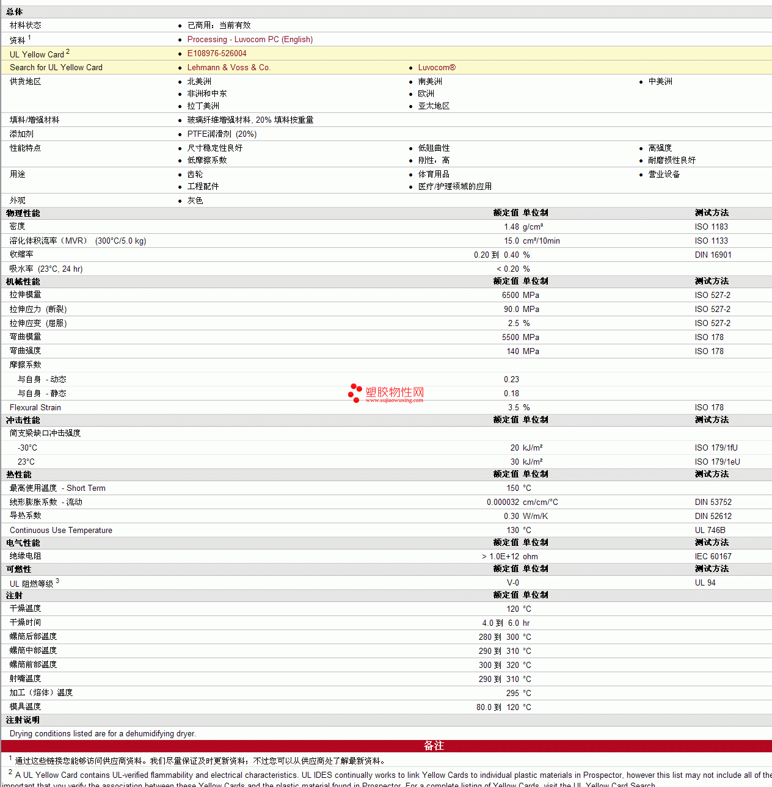Select the flammability rating V-0
Viewport: 772px width, 787px height.
point(513,582)
